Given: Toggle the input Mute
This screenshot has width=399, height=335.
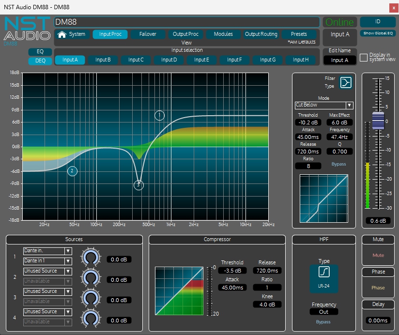Looking at the screenshot, I should pos(378,255).
